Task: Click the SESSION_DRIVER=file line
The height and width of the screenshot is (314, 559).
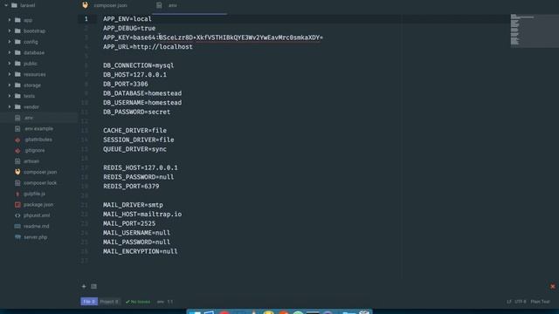Action: click(x=138, y=140)
